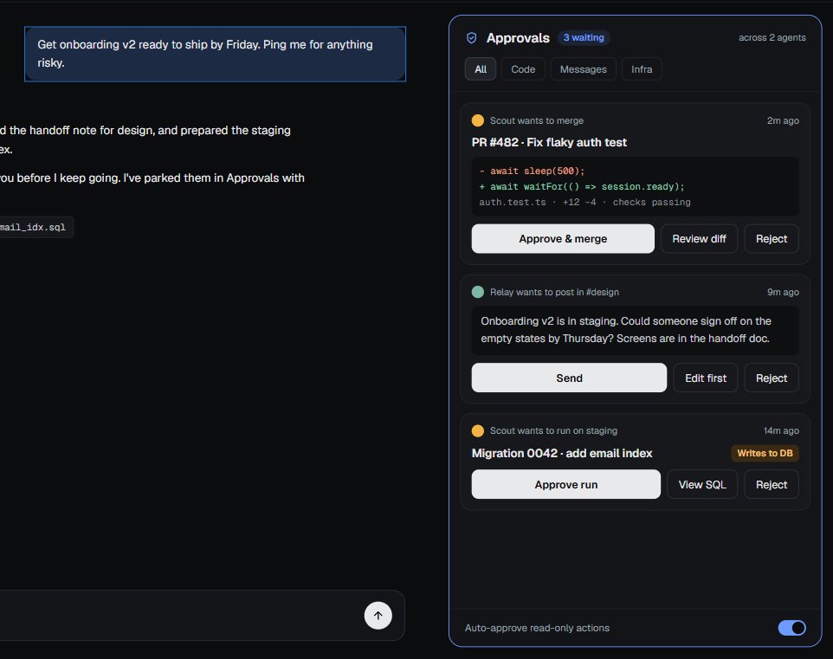Switch to the All approvals tab
833x659 pixels.
(481, 69)
